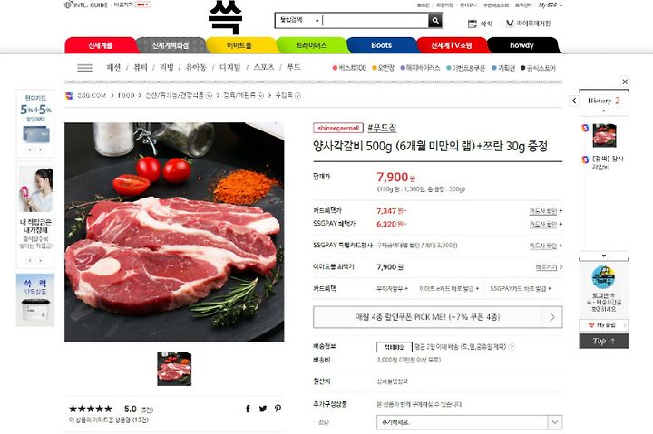Click the My 클립 heart button
653x434 pixels.
pyautogui.click(x=603, y=325)
